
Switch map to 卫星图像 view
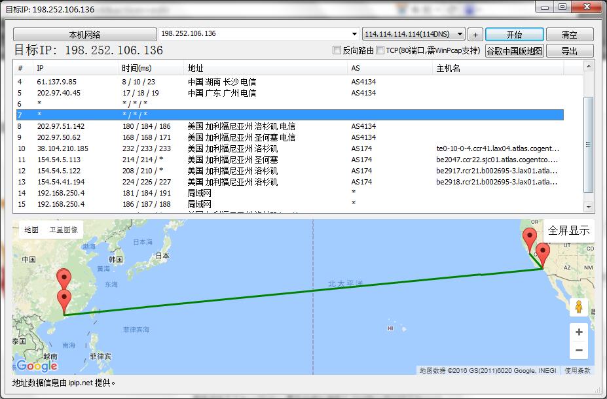pos(64,230)
